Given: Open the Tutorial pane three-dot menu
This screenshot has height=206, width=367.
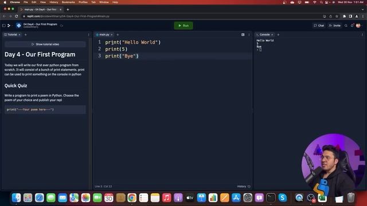Looking at the screenshot, I should tap(88, 34).
